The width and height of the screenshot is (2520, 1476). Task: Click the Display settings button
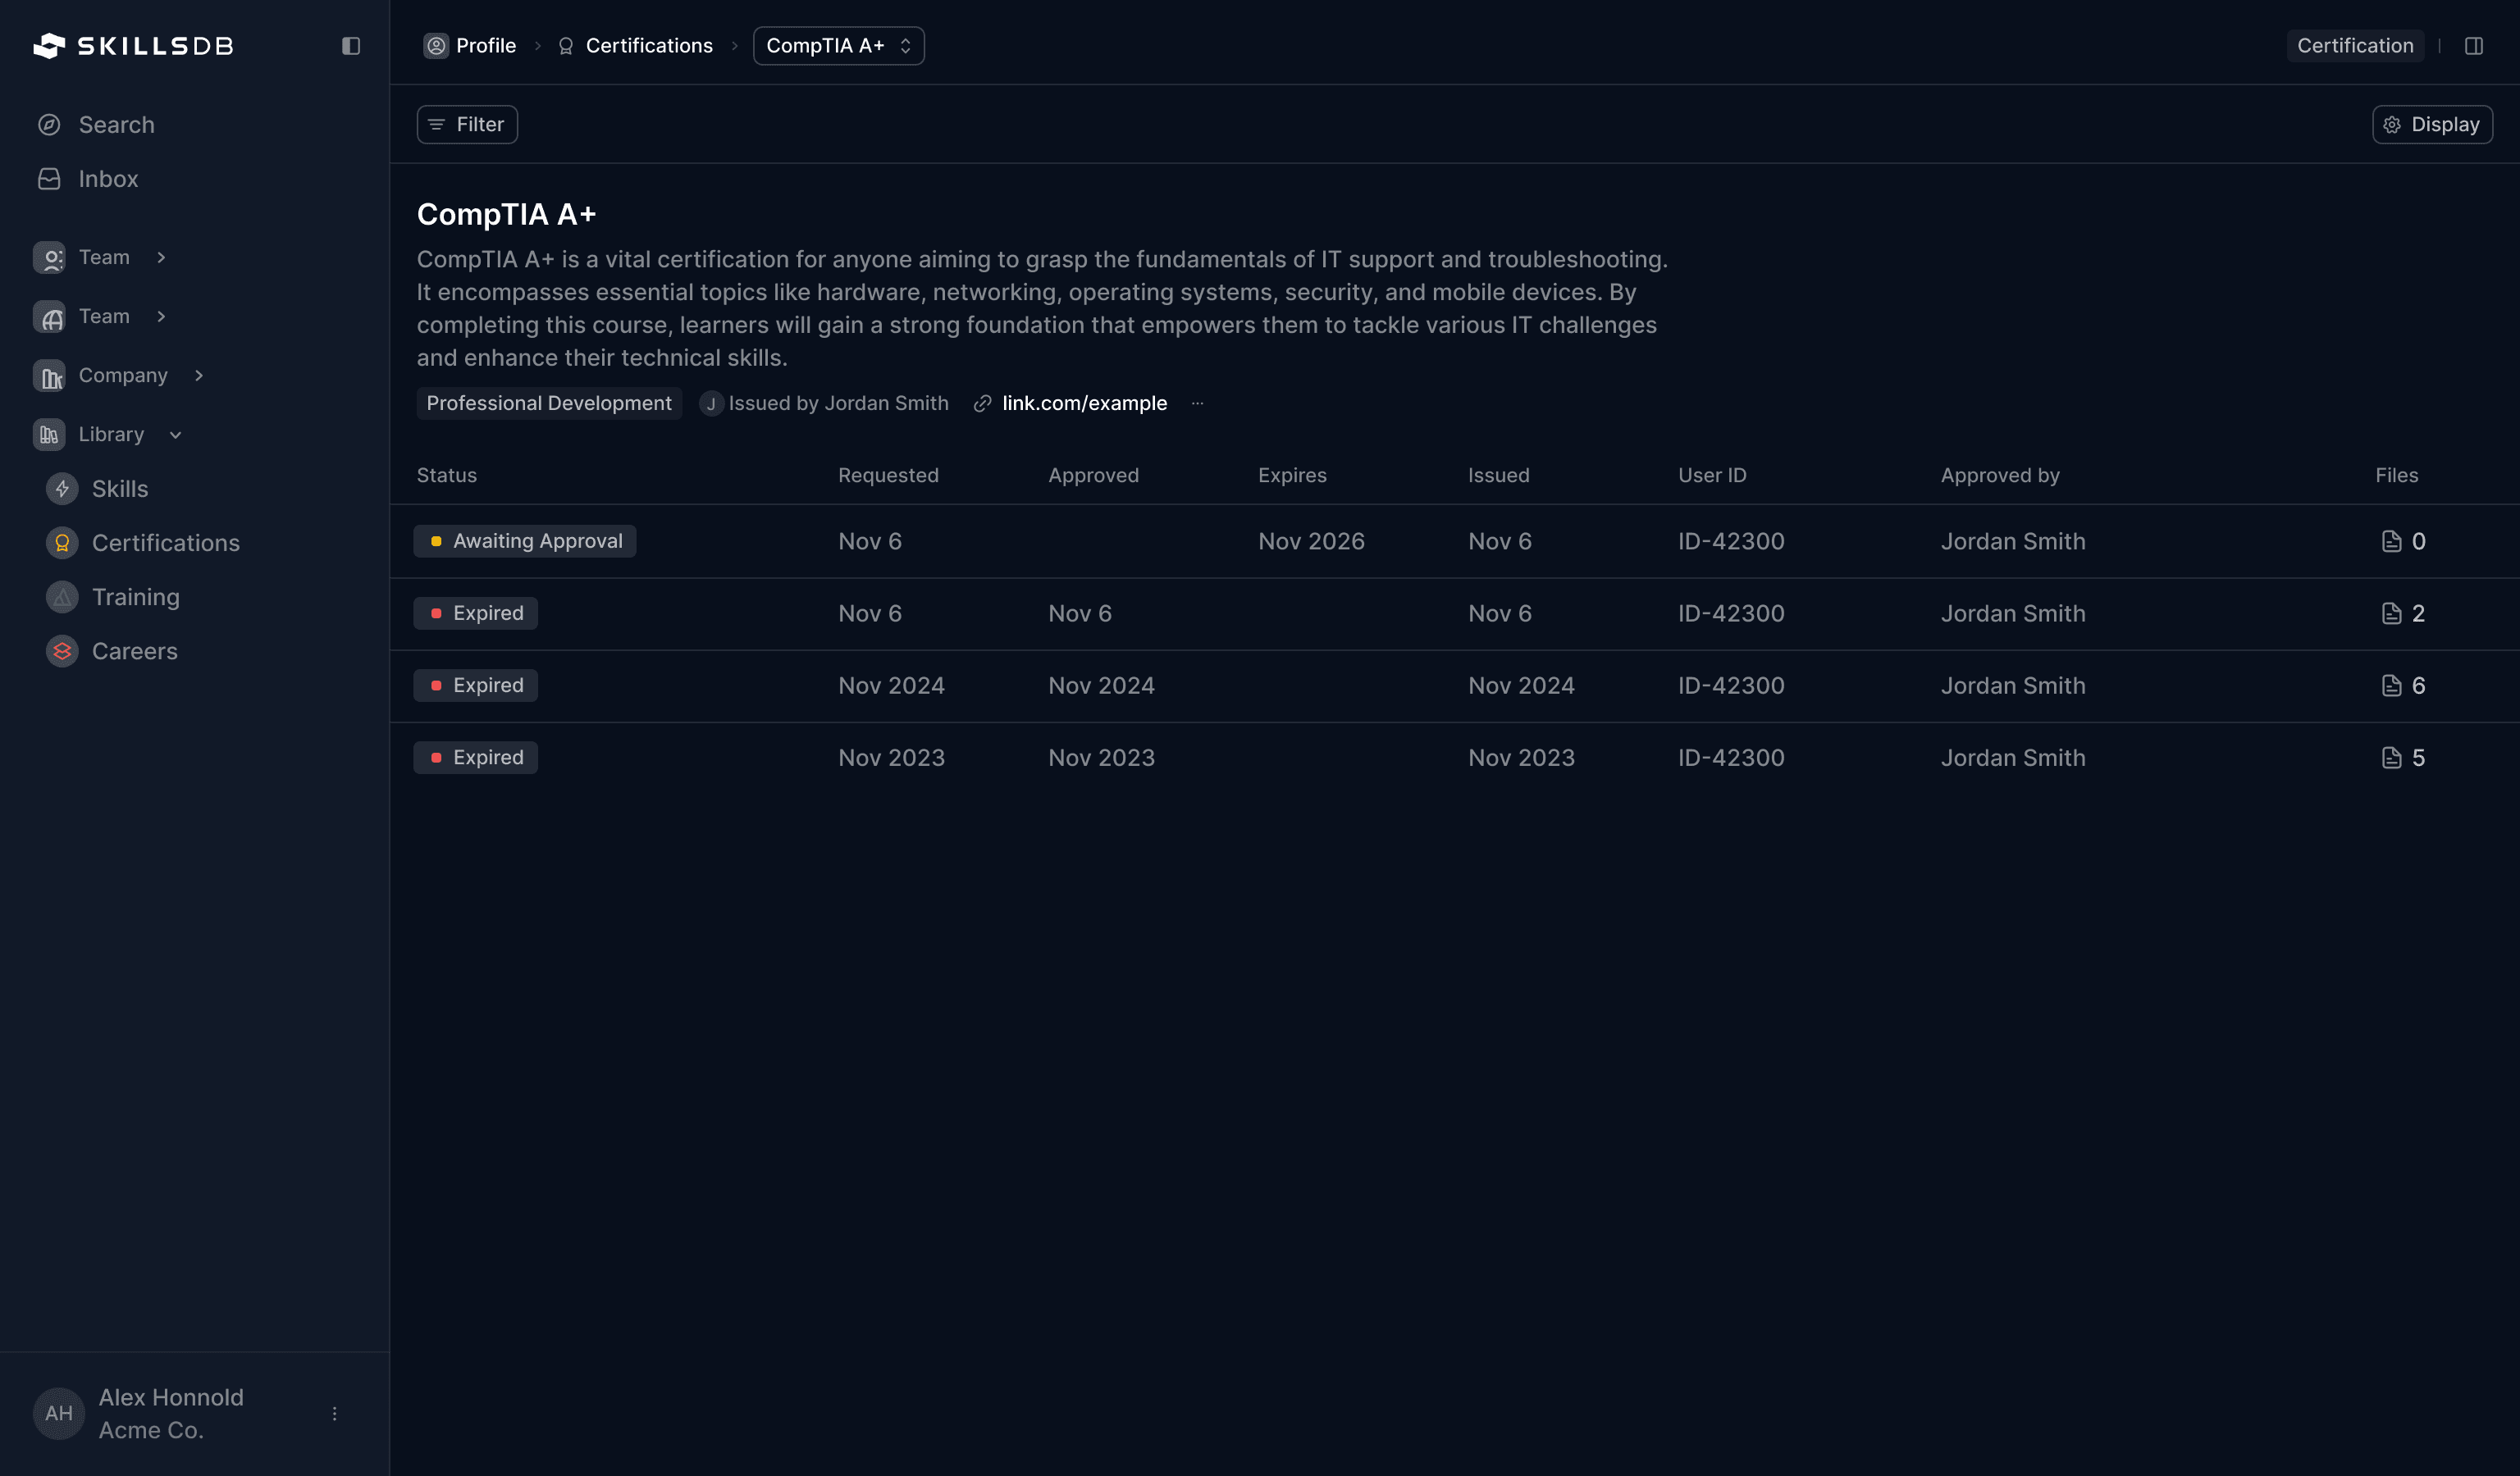(x=2431, y=125)
